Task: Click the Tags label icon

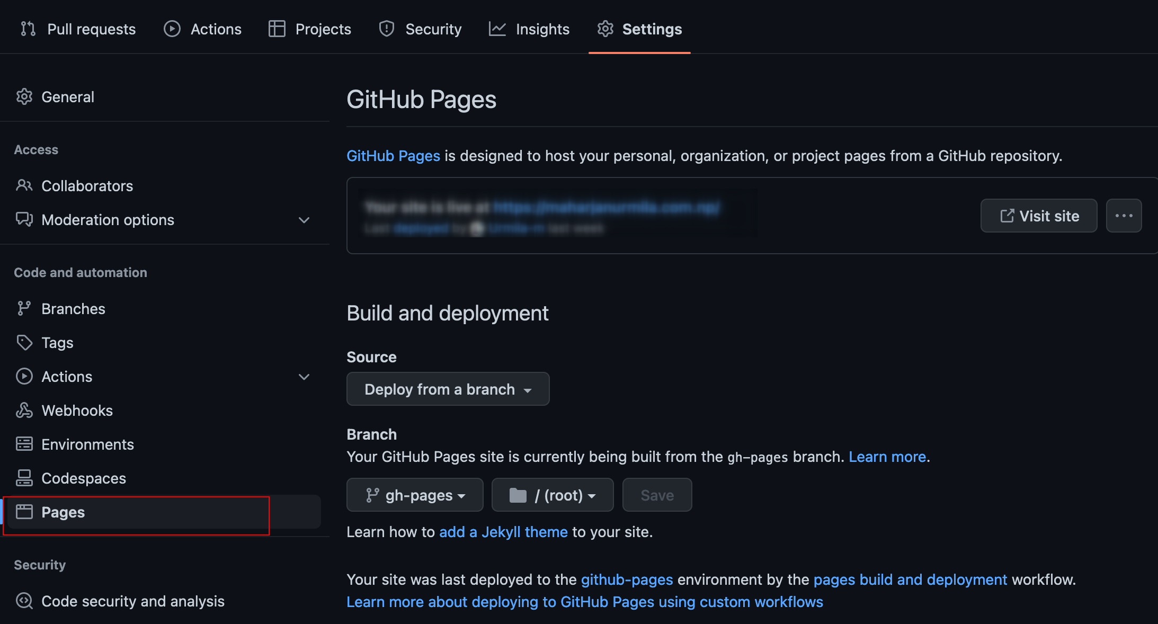Action: point(24,342)
